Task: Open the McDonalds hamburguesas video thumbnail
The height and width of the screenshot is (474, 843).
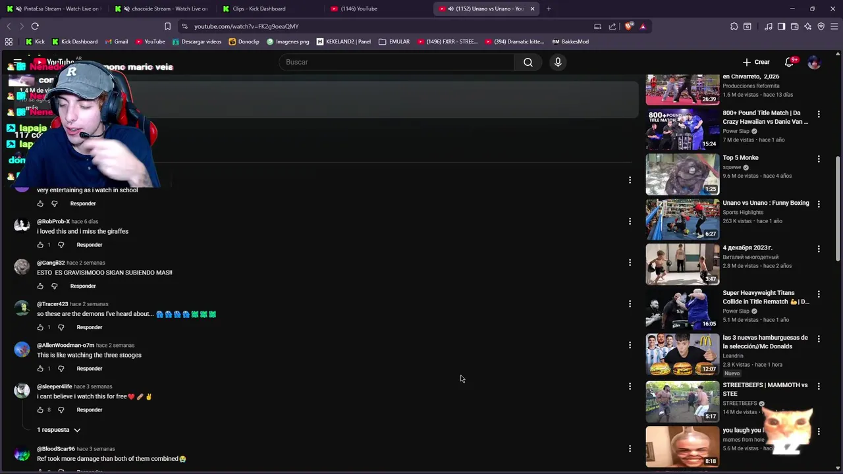Action: 682,354
